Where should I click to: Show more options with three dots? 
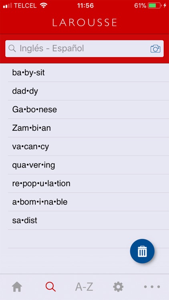[x=152, y=287]
